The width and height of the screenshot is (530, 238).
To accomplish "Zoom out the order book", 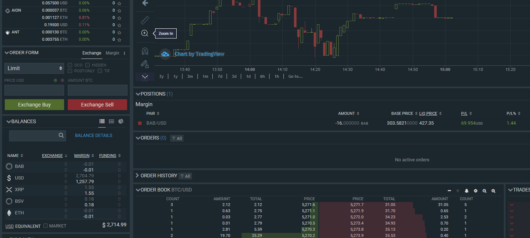I will tap(484, 191).
